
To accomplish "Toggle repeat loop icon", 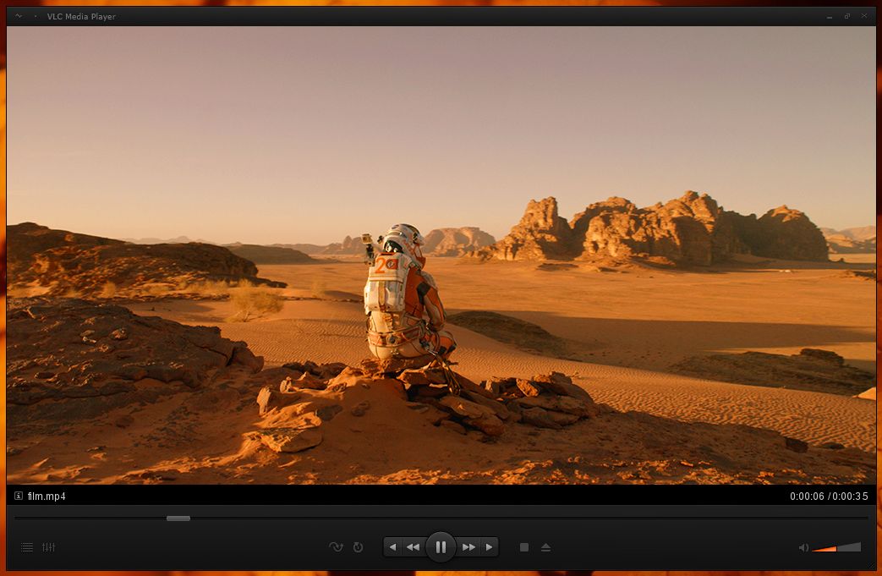I will [358, 546].
